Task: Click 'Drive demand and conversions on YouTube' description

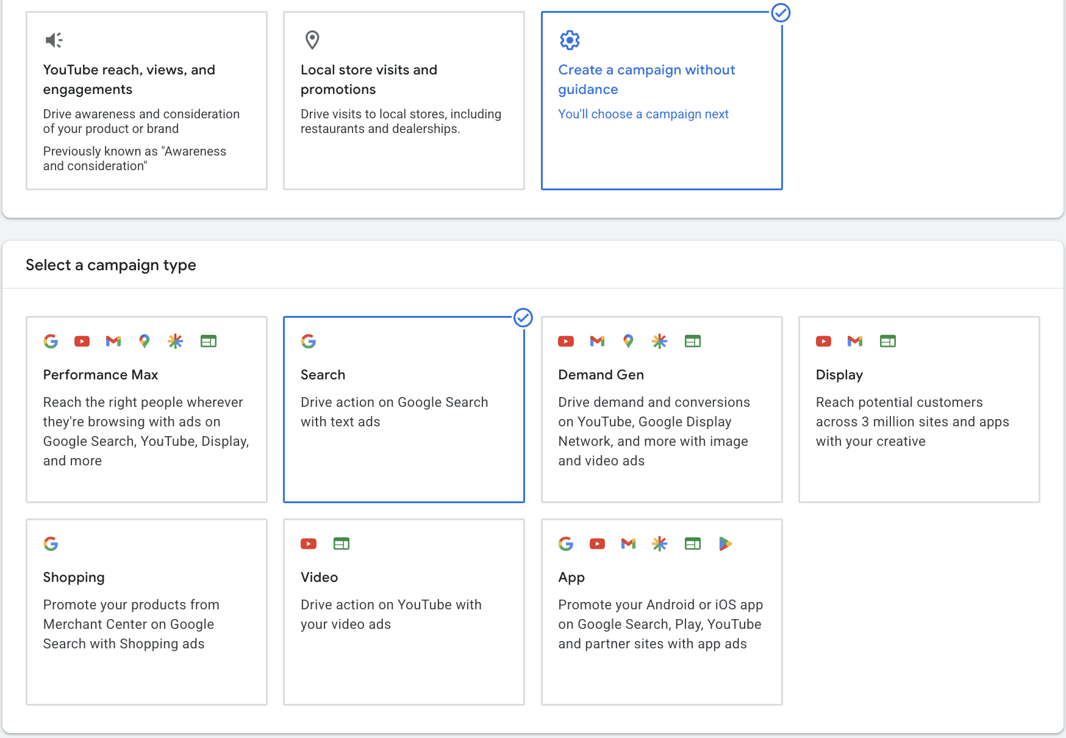Action: tap(654, 431)
